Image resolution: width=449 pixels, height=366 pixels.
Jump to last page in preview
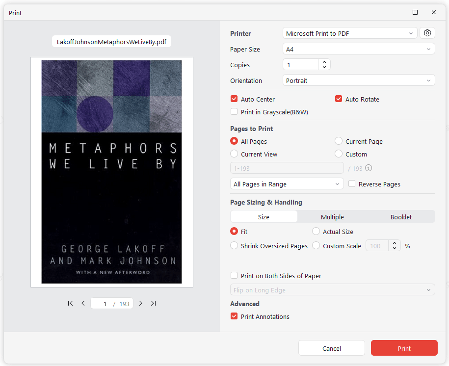pyautogui.click(x=154, y=303)
